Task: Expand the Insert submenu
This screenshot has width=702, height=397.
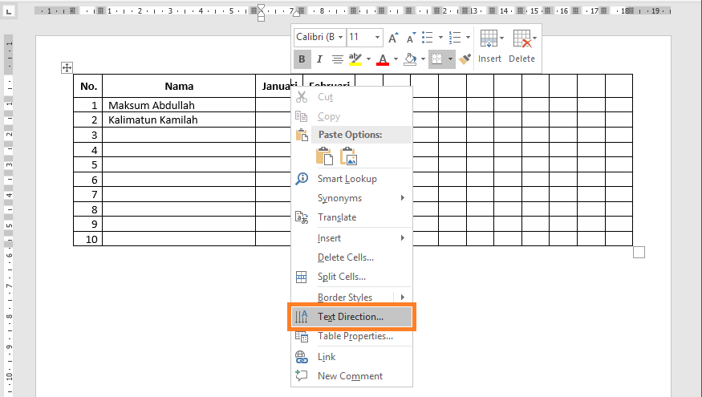Action: click(351, 238)
